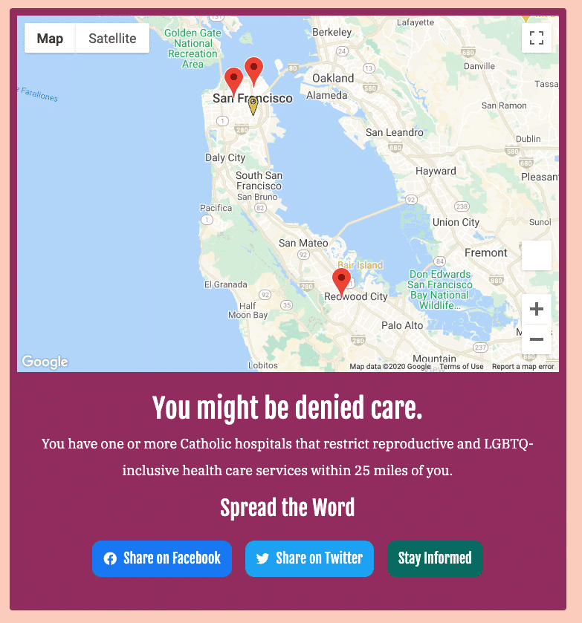This screenshot has height=623, width=582.
Task: Click the Google logo on map
Action: point(45,362)
